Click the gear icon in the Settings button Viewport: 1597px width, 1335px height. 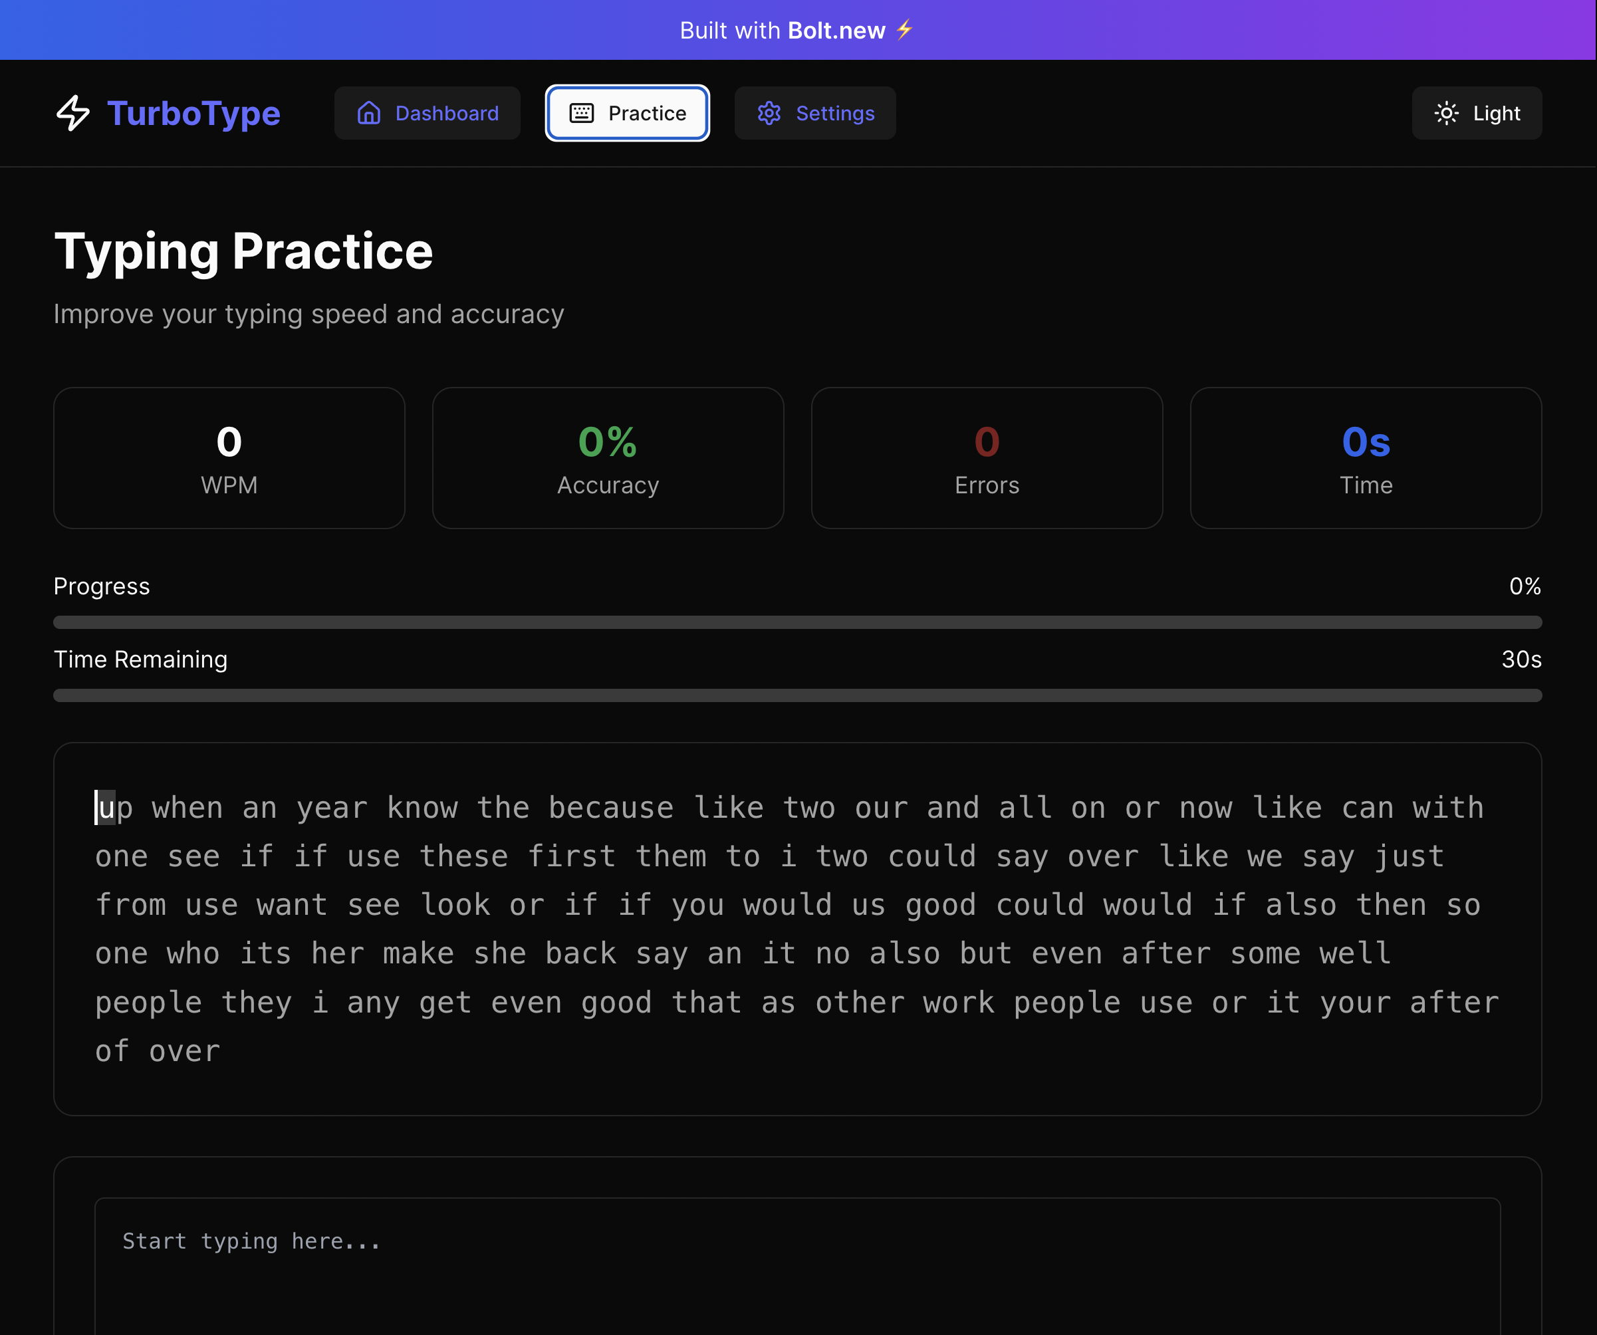click(769, 113)
